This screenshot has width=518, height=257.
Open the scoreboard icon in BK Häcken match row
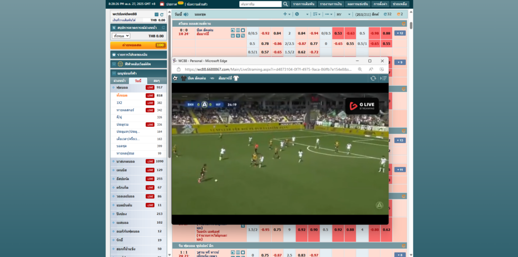click(238, 30)
